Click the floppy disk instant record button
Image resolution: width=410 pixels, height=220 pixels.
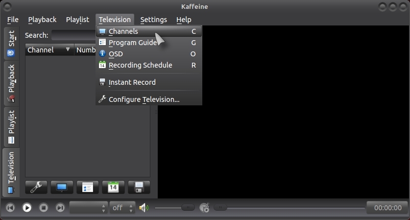[x=139, y=187]
